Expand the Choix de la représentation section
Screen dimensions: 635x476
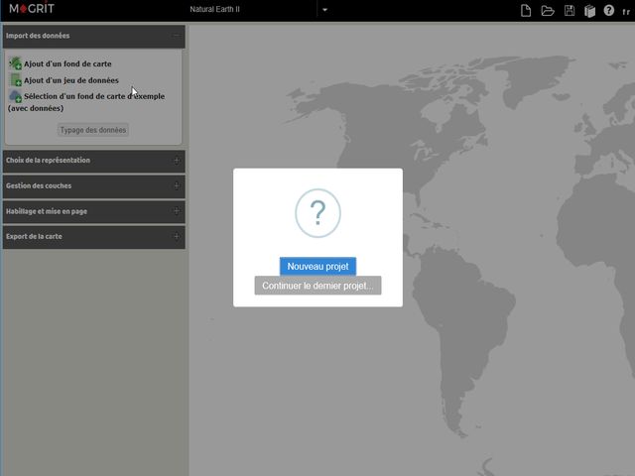click(177, 160)
